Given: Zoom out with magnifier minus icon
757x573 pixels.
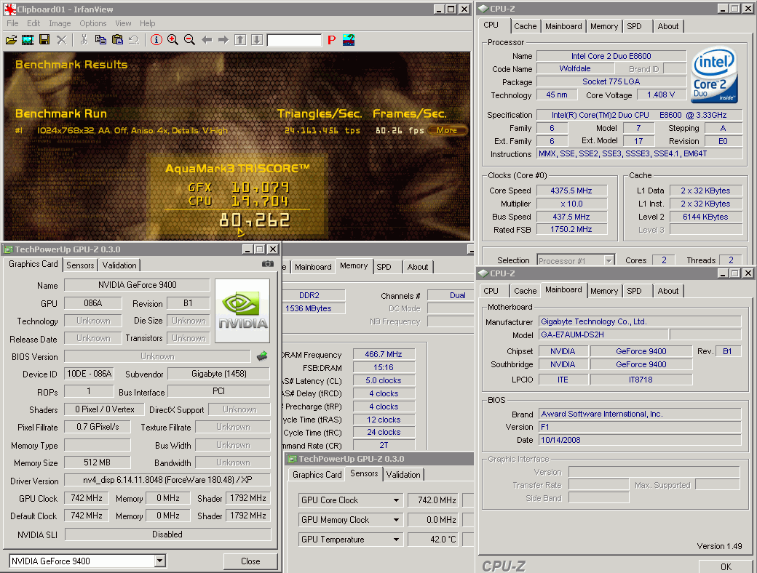Looking at the screenshot, I should 190,40.
